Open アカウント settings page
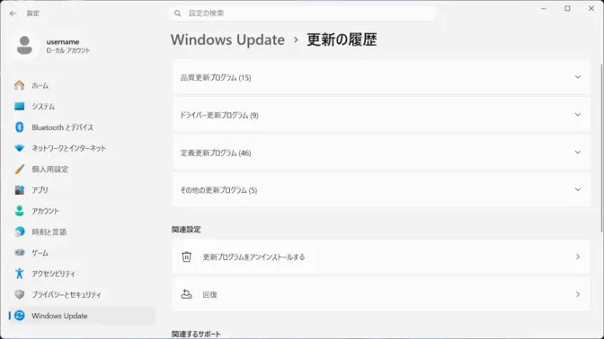The height and width of the screenshot is (339, 604). pyautogui.click(x=82, y=211)
